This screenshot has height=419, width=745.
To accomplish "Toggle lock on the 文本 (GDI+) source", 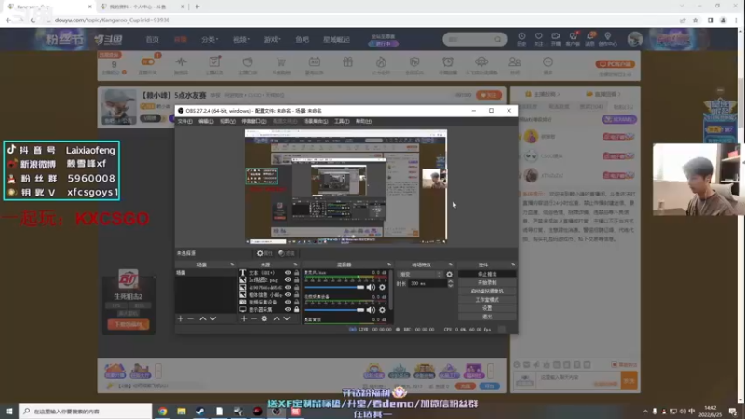I will tap(296, 273).
